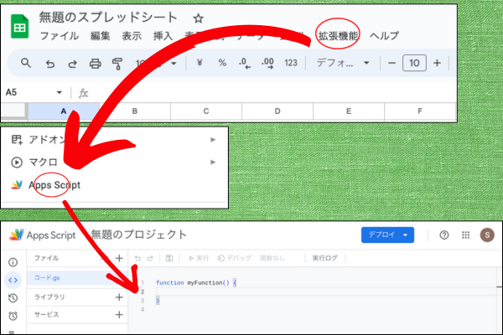Expand the マクロ submenu arrow
This screenshot has width=503, height=335.
click(213, 162)
